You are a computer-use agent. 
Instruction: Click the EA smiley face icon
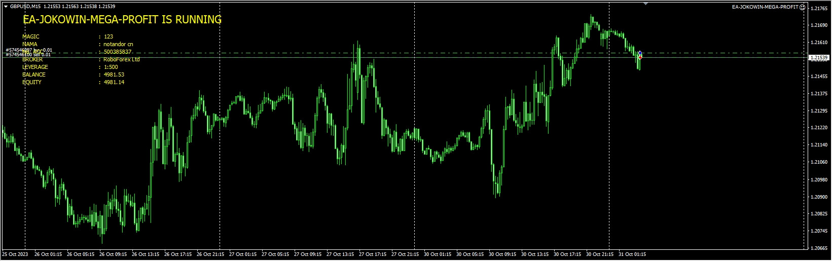(803, 7)
